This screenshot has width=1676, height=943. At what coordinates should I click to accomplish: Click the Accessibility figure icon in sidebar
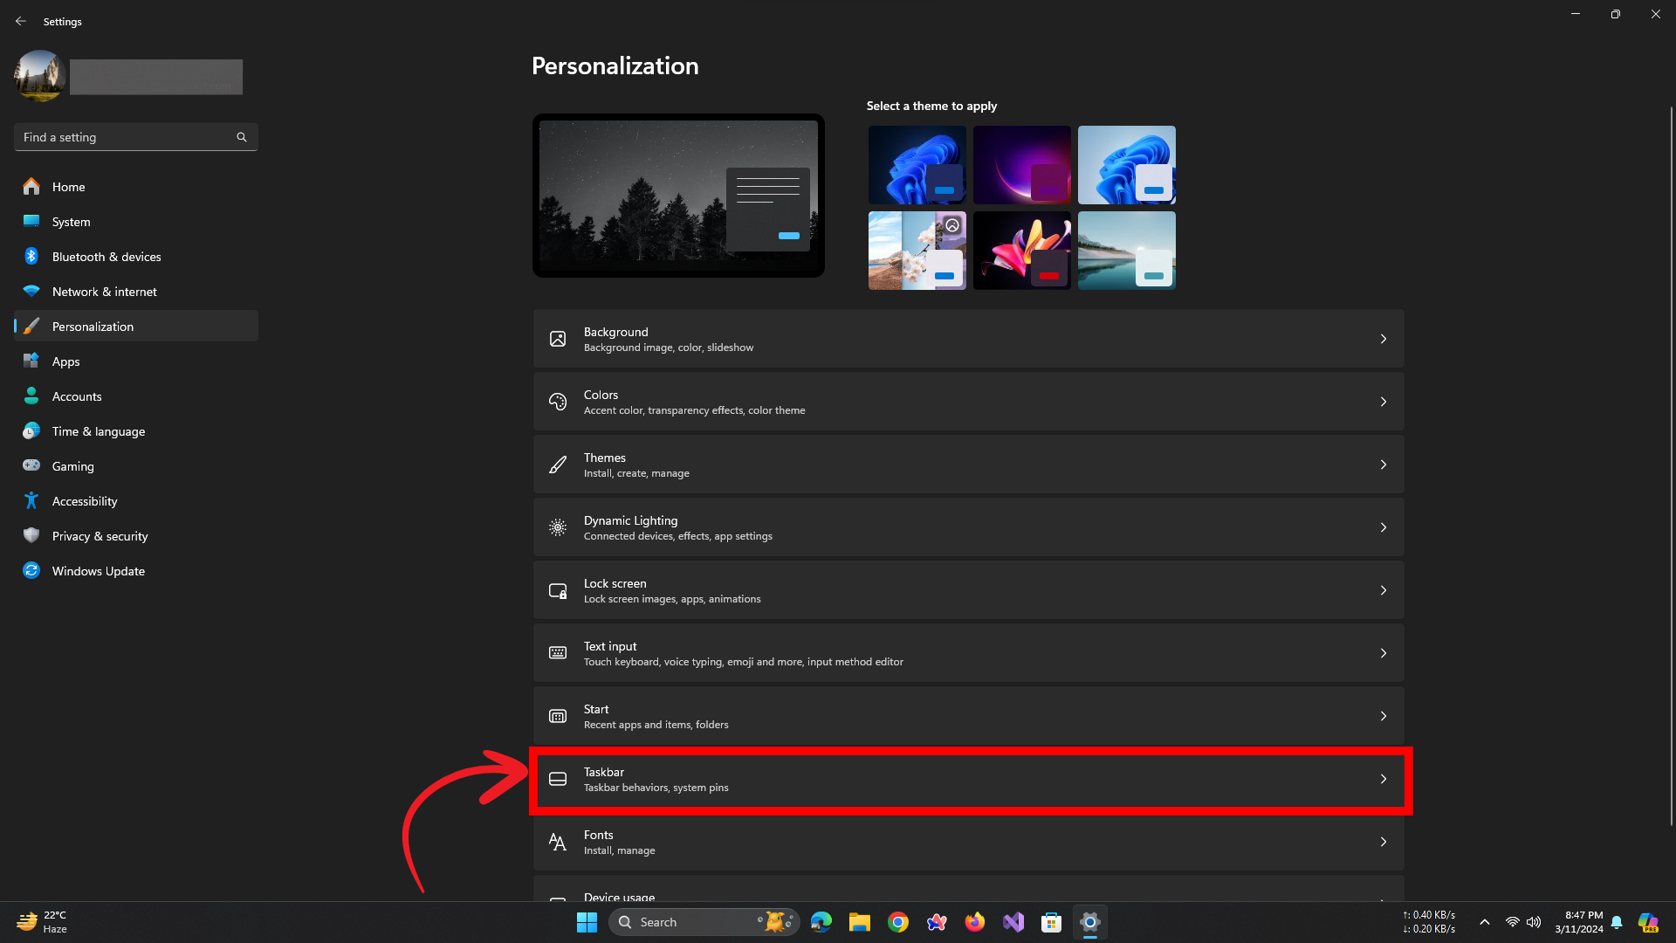click(31, 501)
